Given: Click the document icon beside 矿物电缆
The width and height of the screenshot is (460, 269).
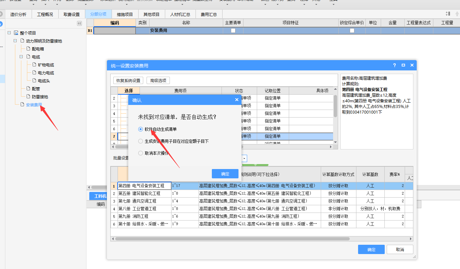Looking at the screenshot, I should click(34, 65).
